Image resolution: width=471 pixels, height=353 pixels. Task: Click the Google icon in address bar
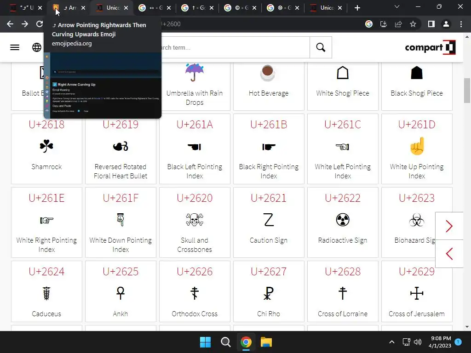point(369,24)
